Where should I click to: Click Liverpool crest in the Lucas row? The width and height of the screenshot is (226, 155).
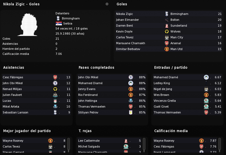[55, 101]
